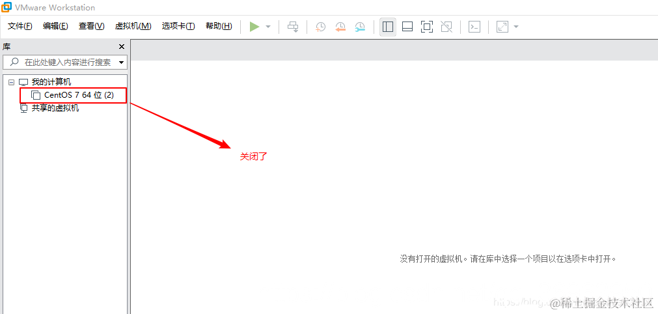Image resolution: width=658 pixels, height=314 pixels.
Task: Close the 库 library panel
Action: 122,46
